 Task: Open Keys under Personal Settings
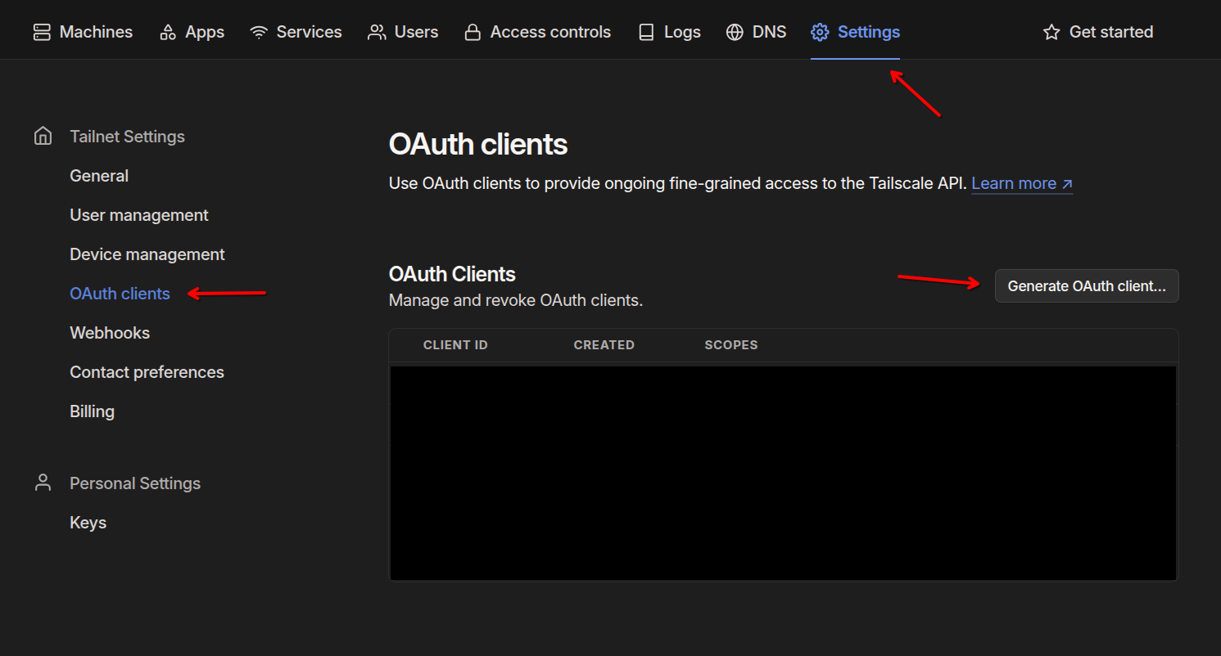coord(88,523)
